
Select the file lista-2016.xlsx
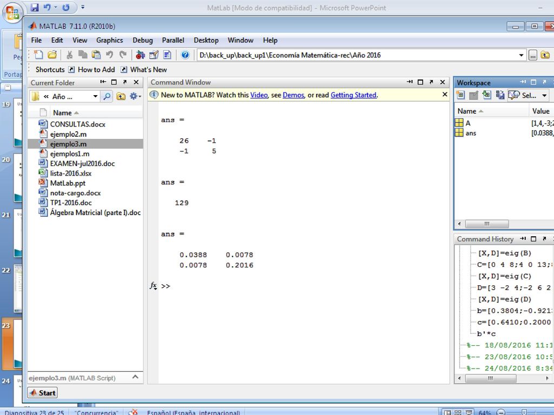click(71, 173)
